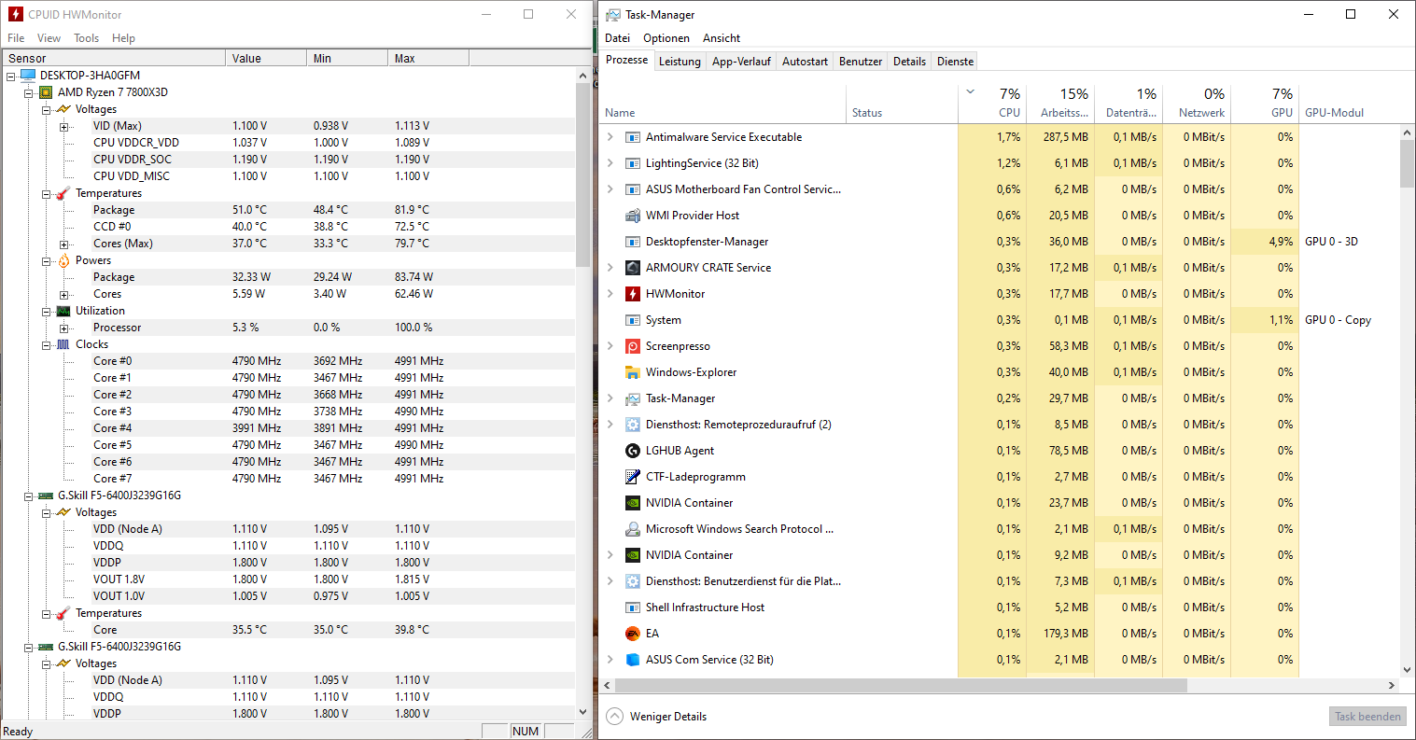
Task: Click the Utilization chip icon in HWMonitor
Action: tap(63, 311)
